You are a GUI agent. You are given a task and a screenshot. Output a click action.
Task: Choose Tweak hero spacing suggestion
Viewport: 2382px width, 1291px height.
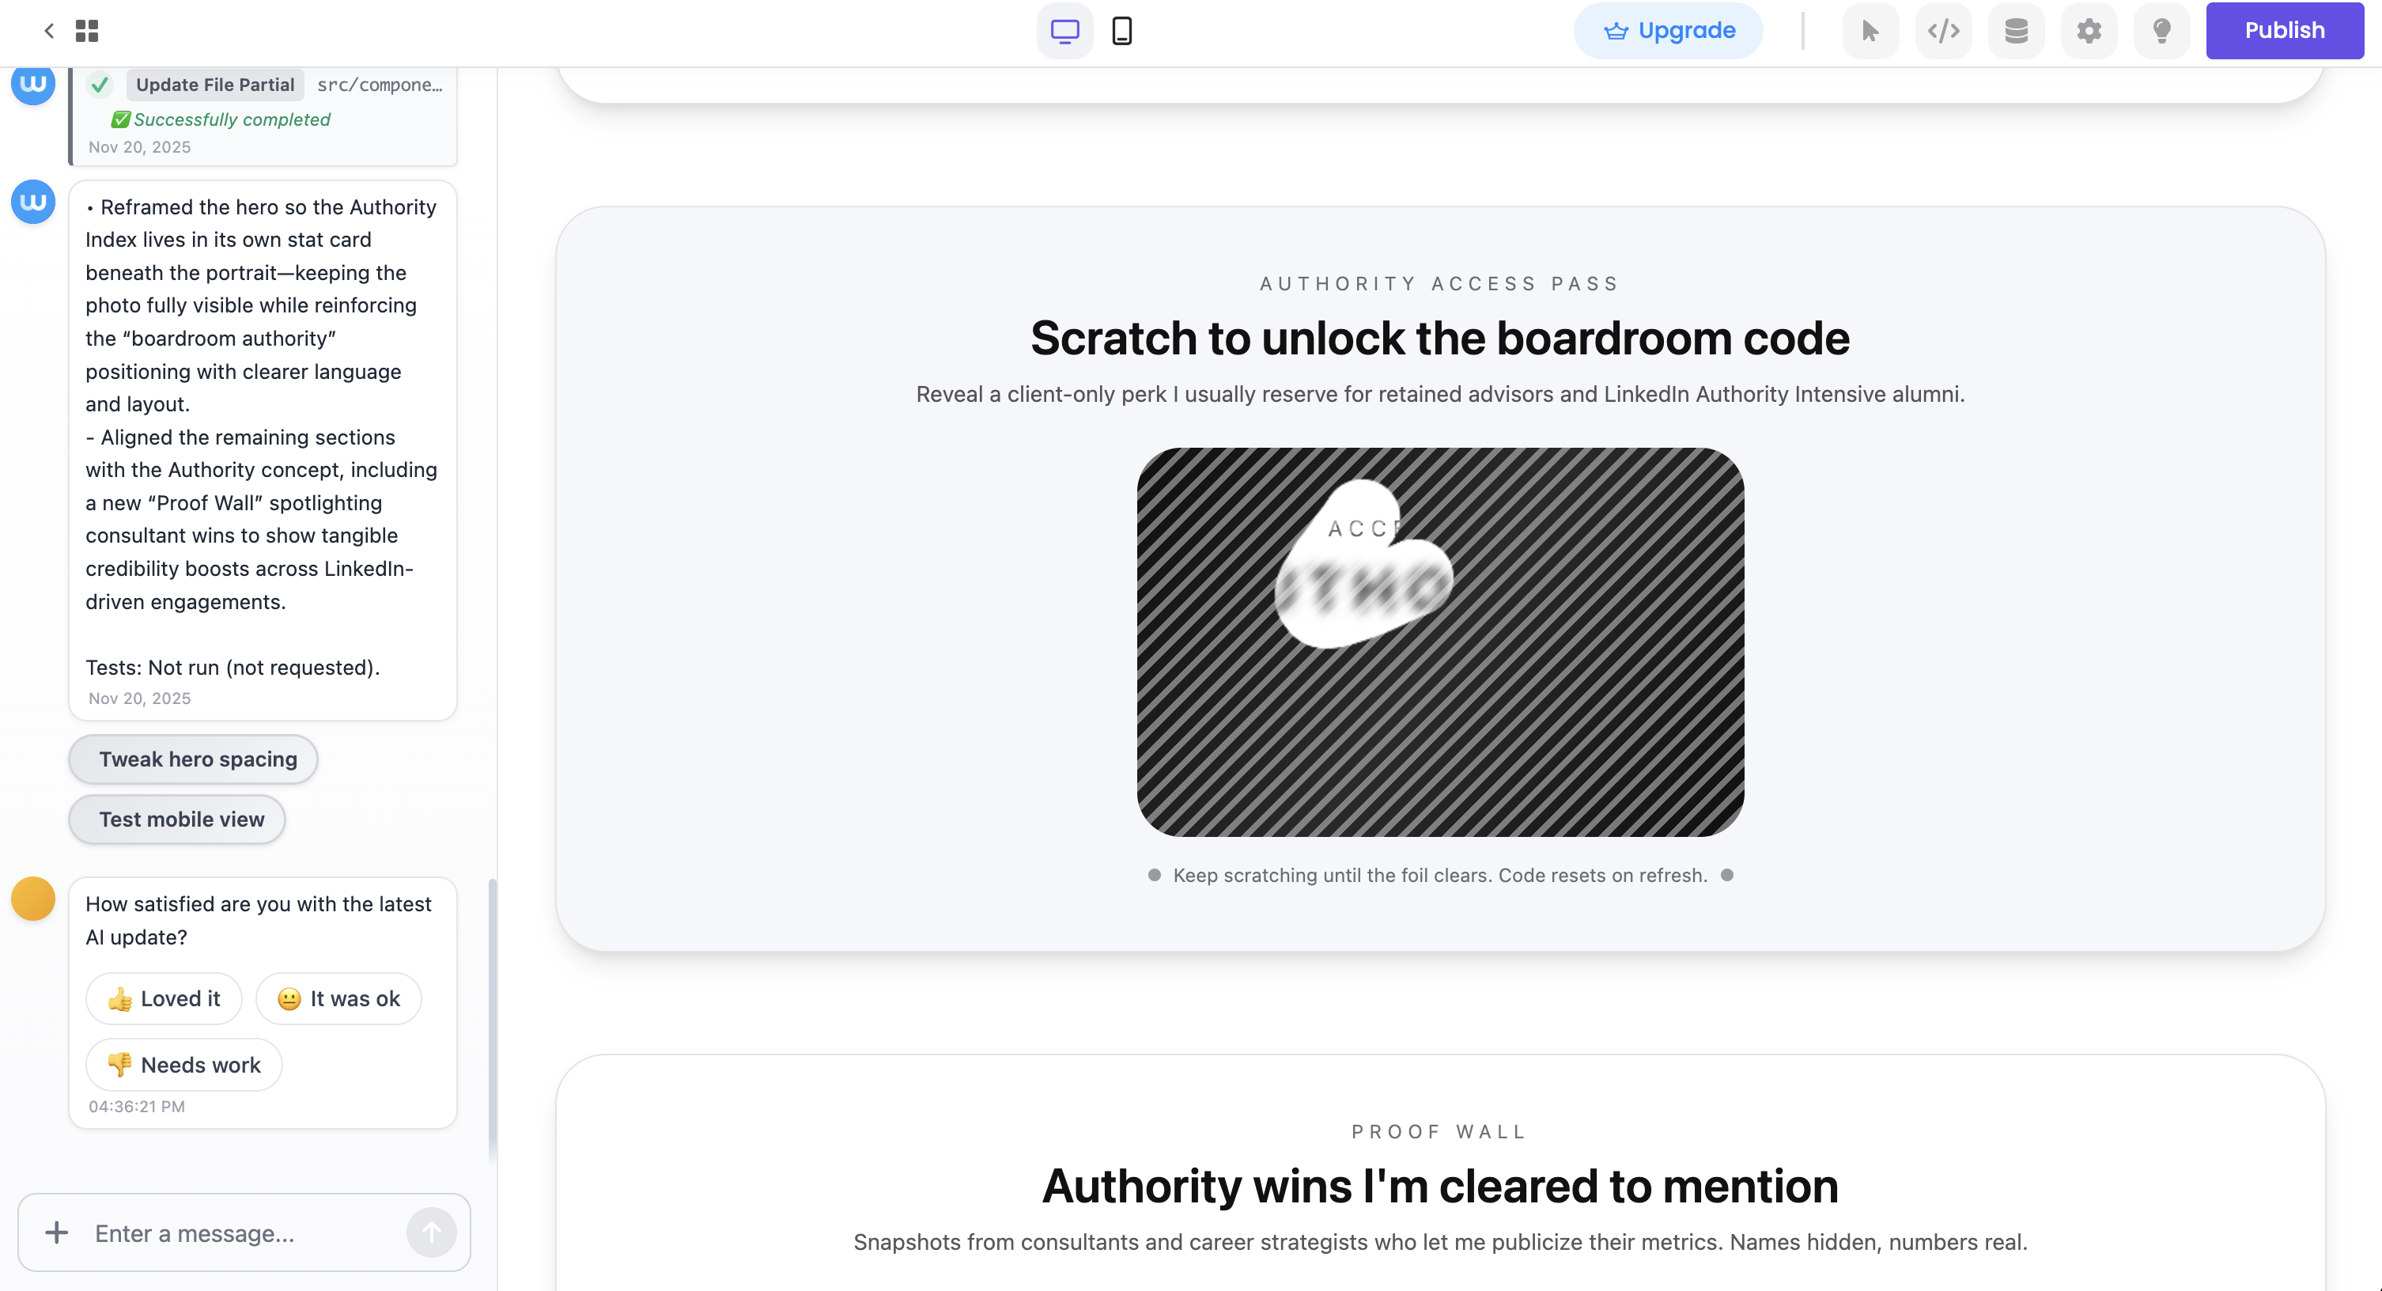(x=193, y=759)
